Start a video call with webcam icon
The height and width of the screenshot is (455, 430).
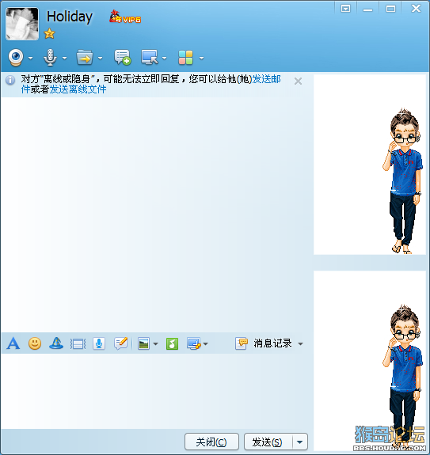pyautogui.click(x=16, y=57)
